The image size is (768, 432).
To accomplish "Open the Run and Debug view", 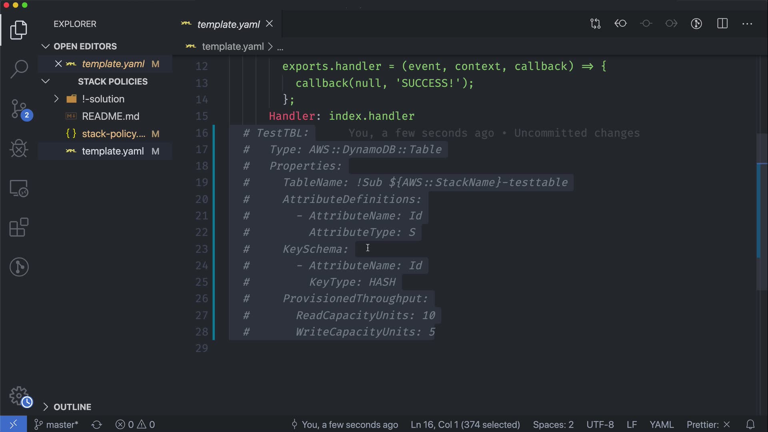I will coord(19,149).
